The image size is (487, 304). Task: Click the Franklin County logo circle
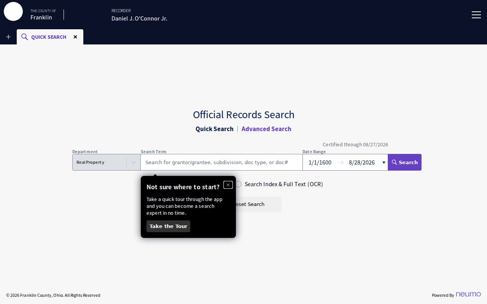click(13, 11)
